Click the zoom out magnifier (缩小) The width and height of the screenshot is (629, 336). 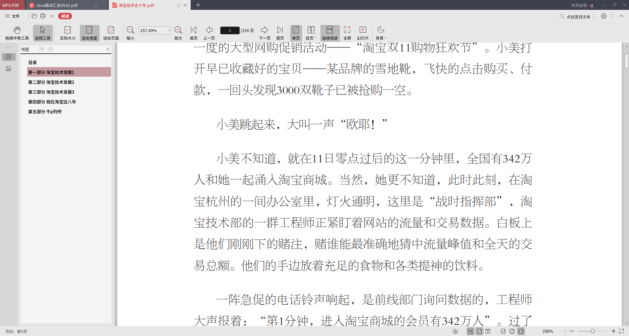130,33
